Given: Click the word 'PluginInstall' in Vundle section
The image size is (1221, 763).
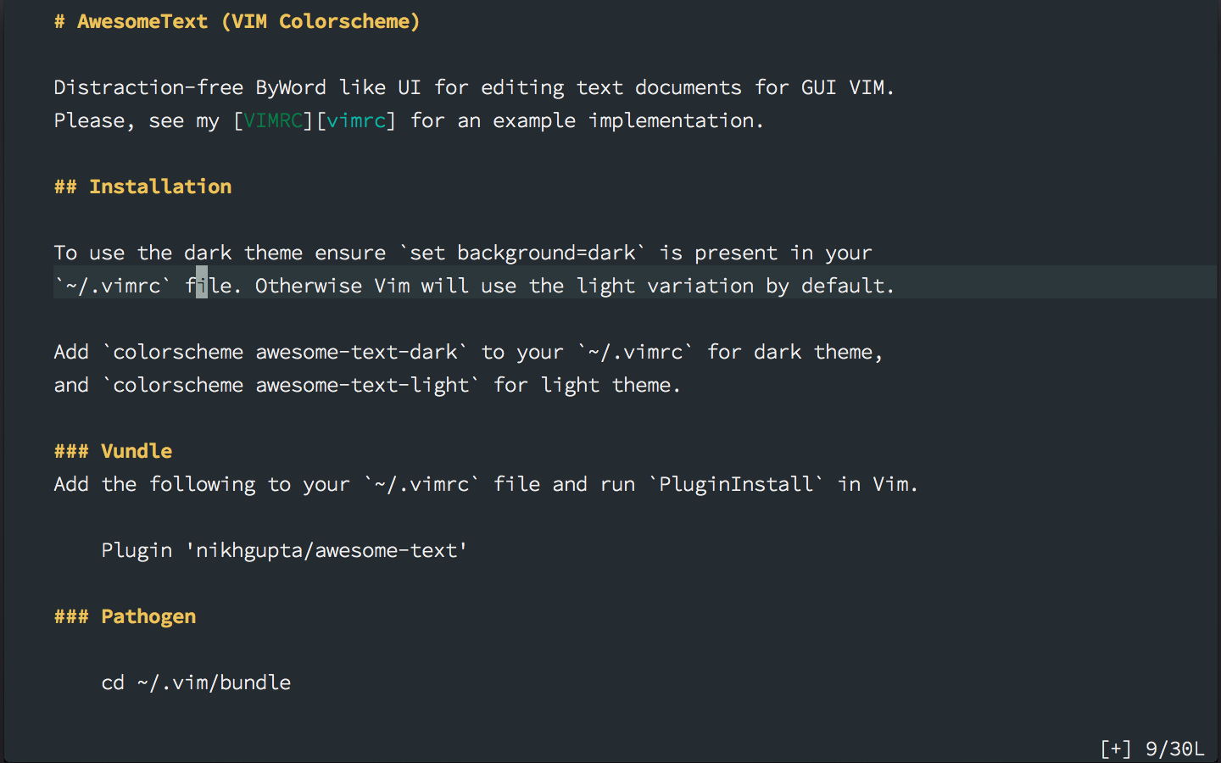Looking at the screenshot, I should pos(736,484).
